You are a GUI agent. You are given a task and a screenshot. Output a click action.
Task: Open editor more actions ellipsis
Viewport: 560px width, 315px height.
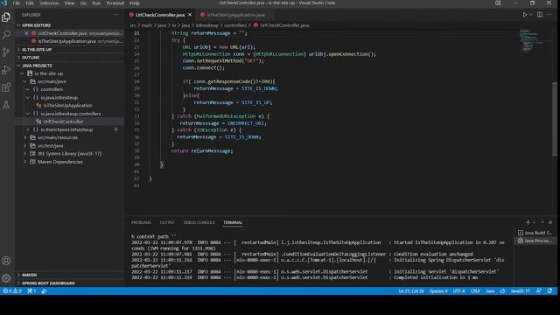pos(549,15)
